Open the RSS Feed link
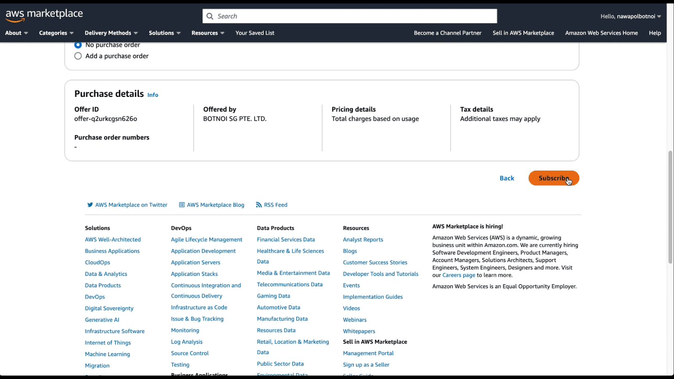The image size is (674, 379). pos(275,205)
